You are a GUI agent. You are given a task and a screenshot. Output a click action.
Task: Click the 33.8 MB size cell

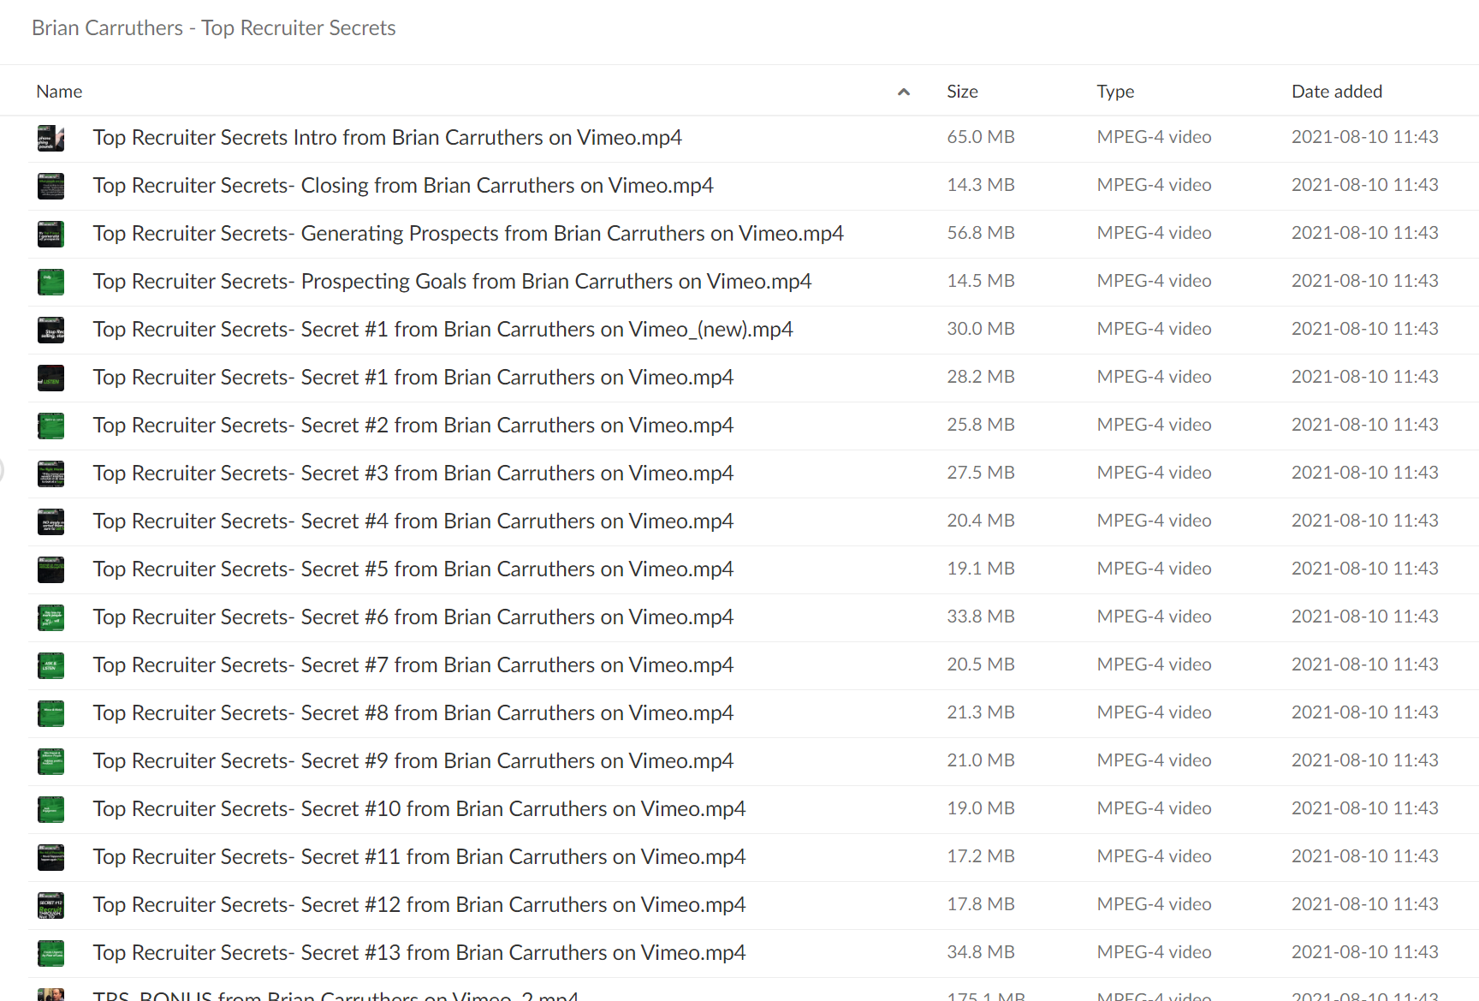tap(981, 617)
